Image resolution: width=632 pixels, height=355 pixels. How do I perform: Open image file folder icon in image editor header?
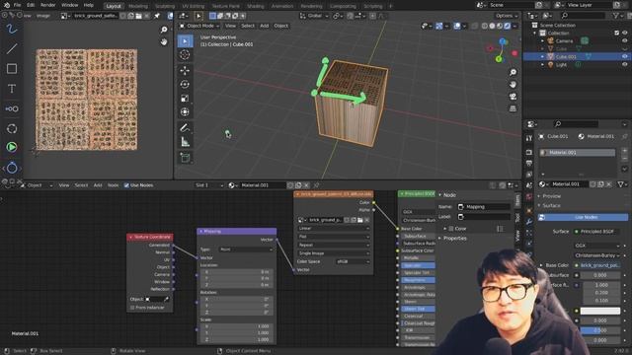click(x=138, y=16)
